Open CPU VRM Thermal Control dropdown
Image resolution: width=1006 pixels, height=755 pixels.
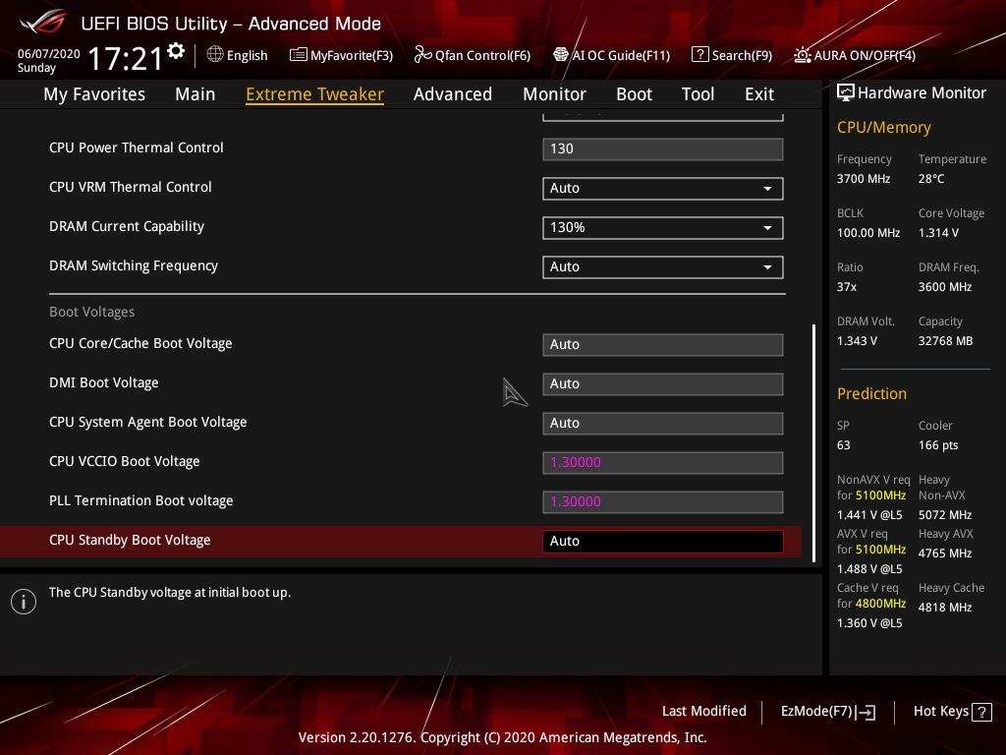663,188
